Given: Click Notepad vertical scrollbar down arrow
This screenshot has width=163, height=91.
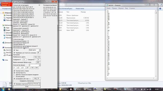Looking at the screenshot, I should tap(156, 76).
